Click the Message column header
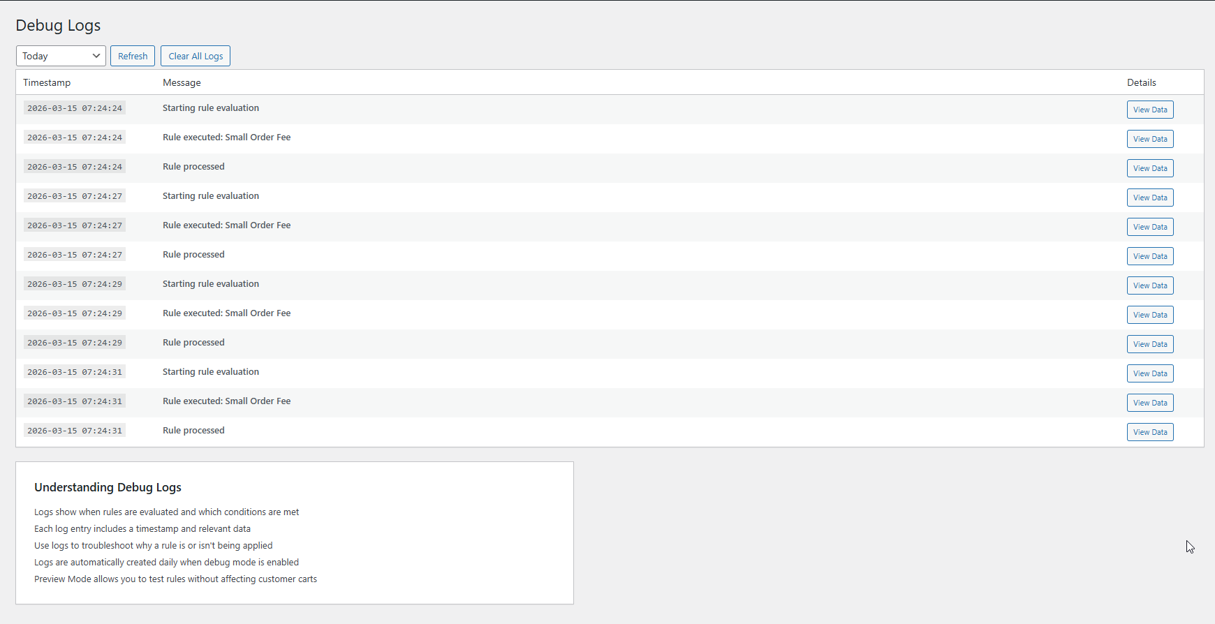This screenshot has width=1215, height=624. point(182,82)
